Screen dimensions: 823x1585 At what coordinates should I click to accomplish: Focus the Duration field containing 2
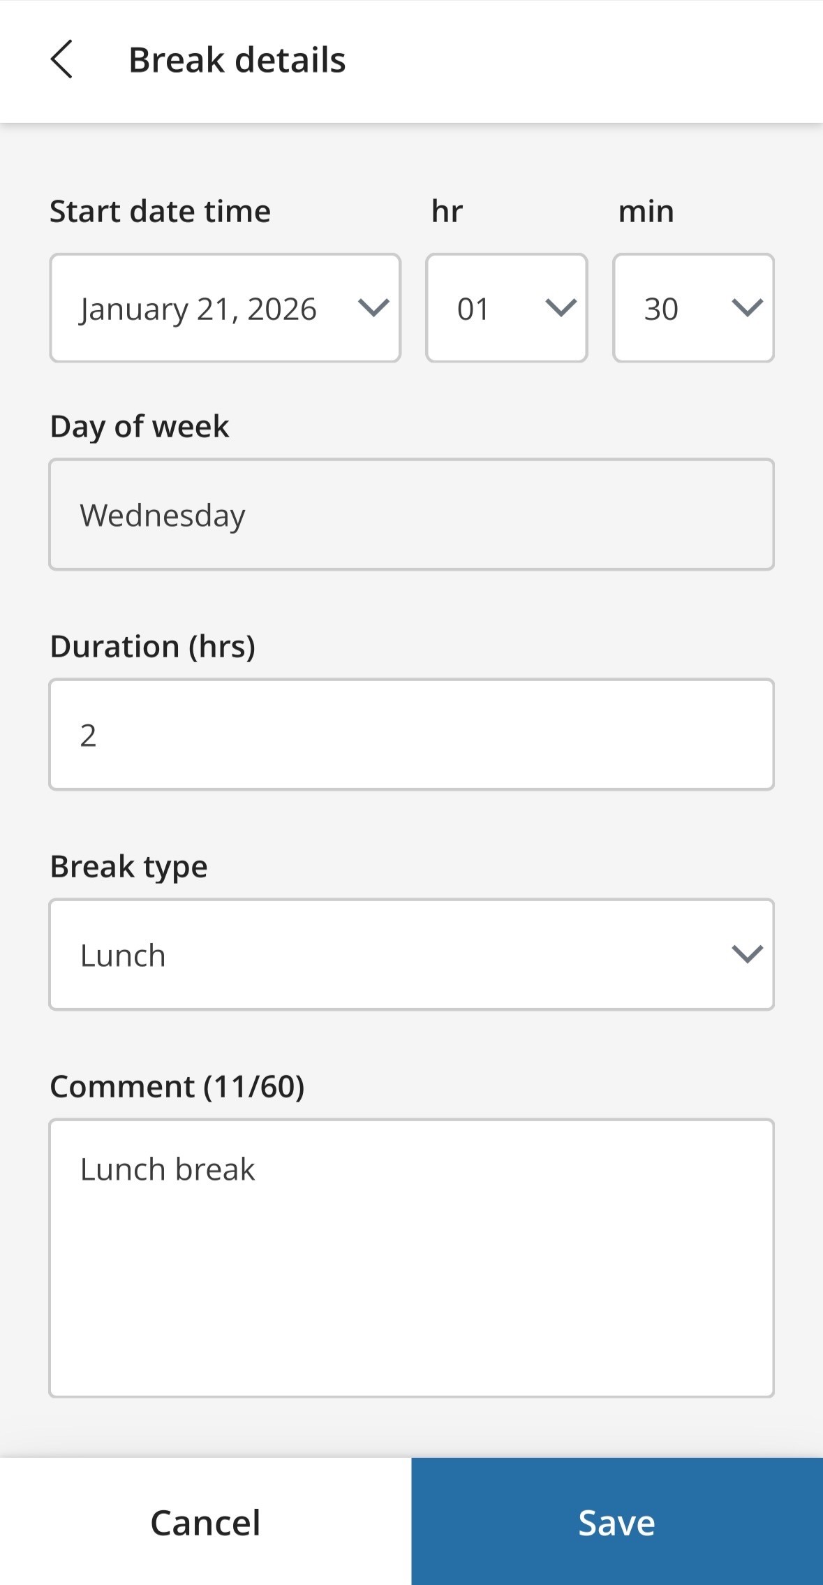tap(411, 735)
